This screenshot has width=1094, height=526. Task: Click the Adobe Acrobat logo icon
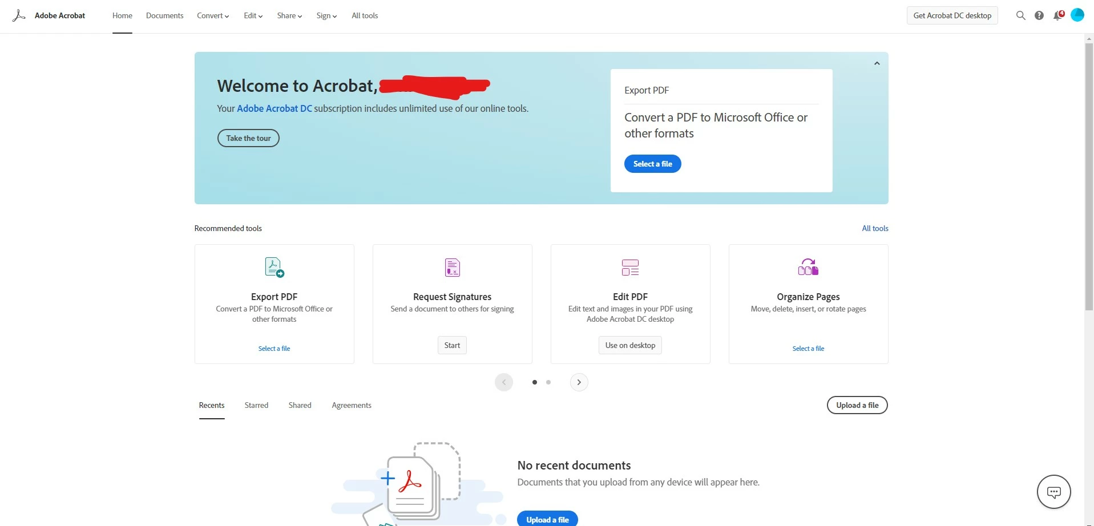coord(19,15)
